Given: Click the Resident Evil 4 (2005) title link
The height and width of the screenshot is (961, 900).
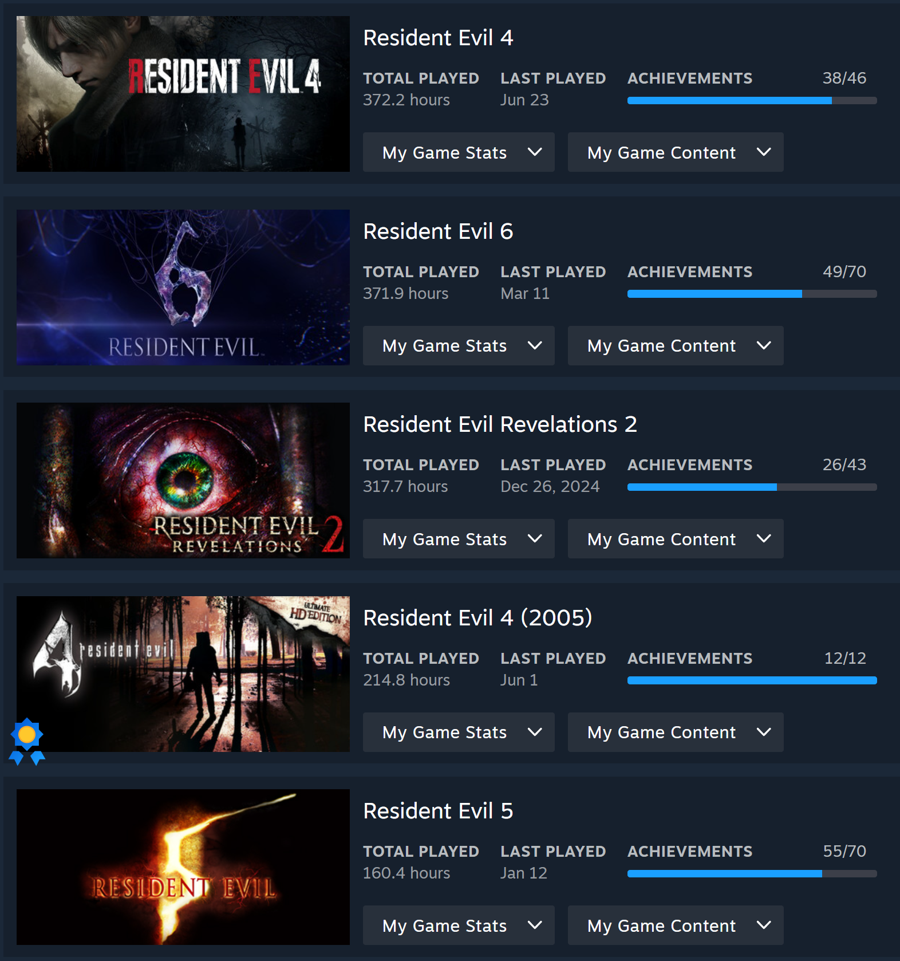Looking at the screenshot, I should click(x=477, y=618).
